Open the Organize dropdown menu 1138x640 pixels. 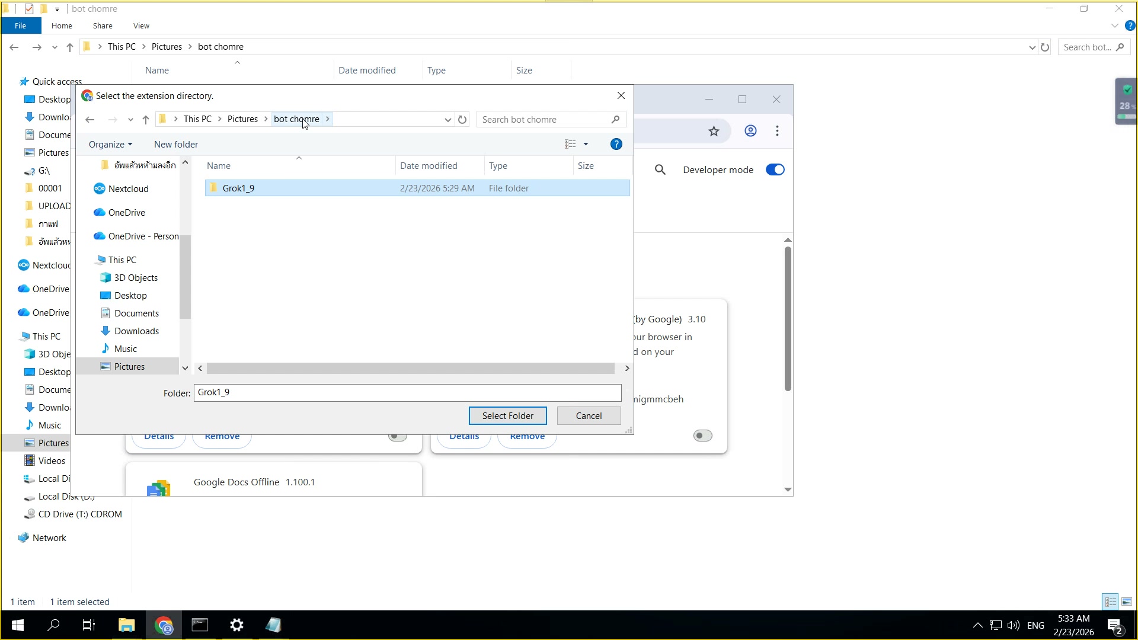[110, 145]
